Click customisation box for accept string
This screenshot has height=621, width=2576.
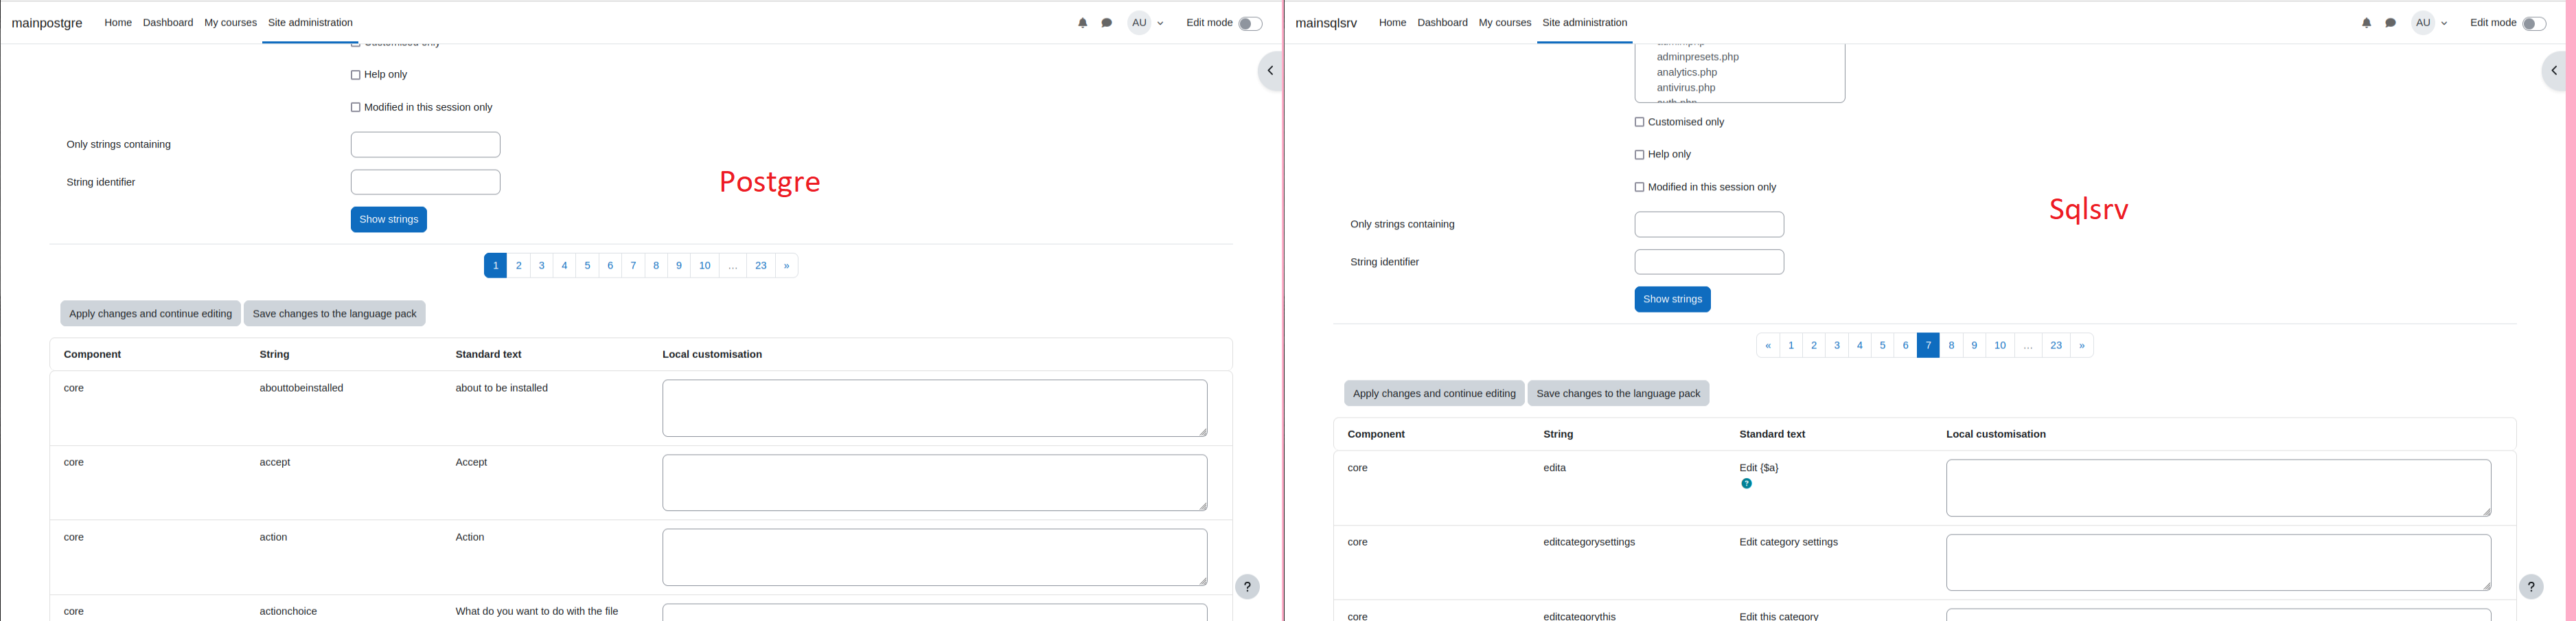935,483
